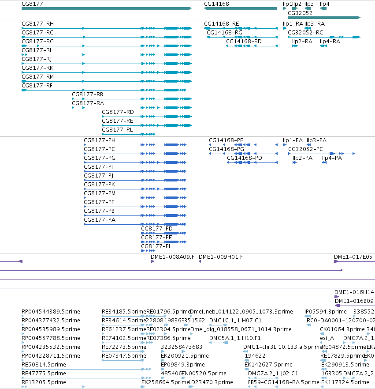The image size is (375, 389).
Task: Select protein CG8177-PC
Action: (135, 154)
